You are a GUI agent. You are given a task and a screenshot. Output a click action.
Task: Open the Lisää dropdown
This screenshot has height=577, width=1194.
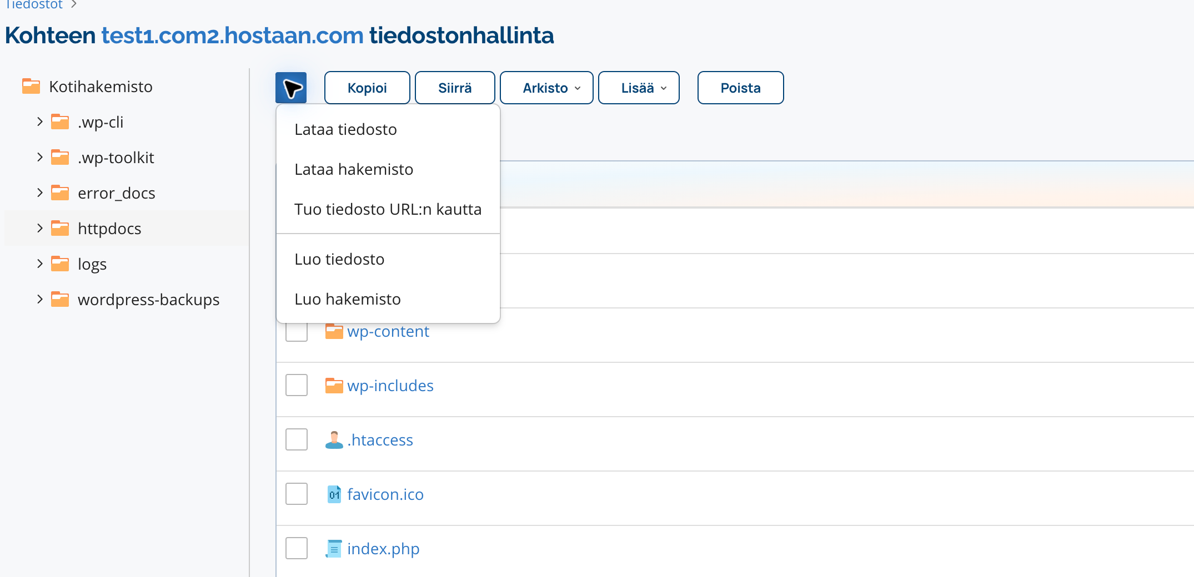[x=639, y=88]
